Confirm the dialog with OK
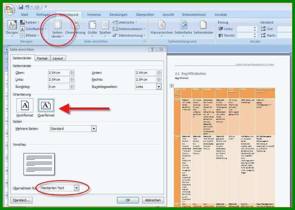This screenshot has height=210, width=295. pyautogui.click(x=128, y=200)
